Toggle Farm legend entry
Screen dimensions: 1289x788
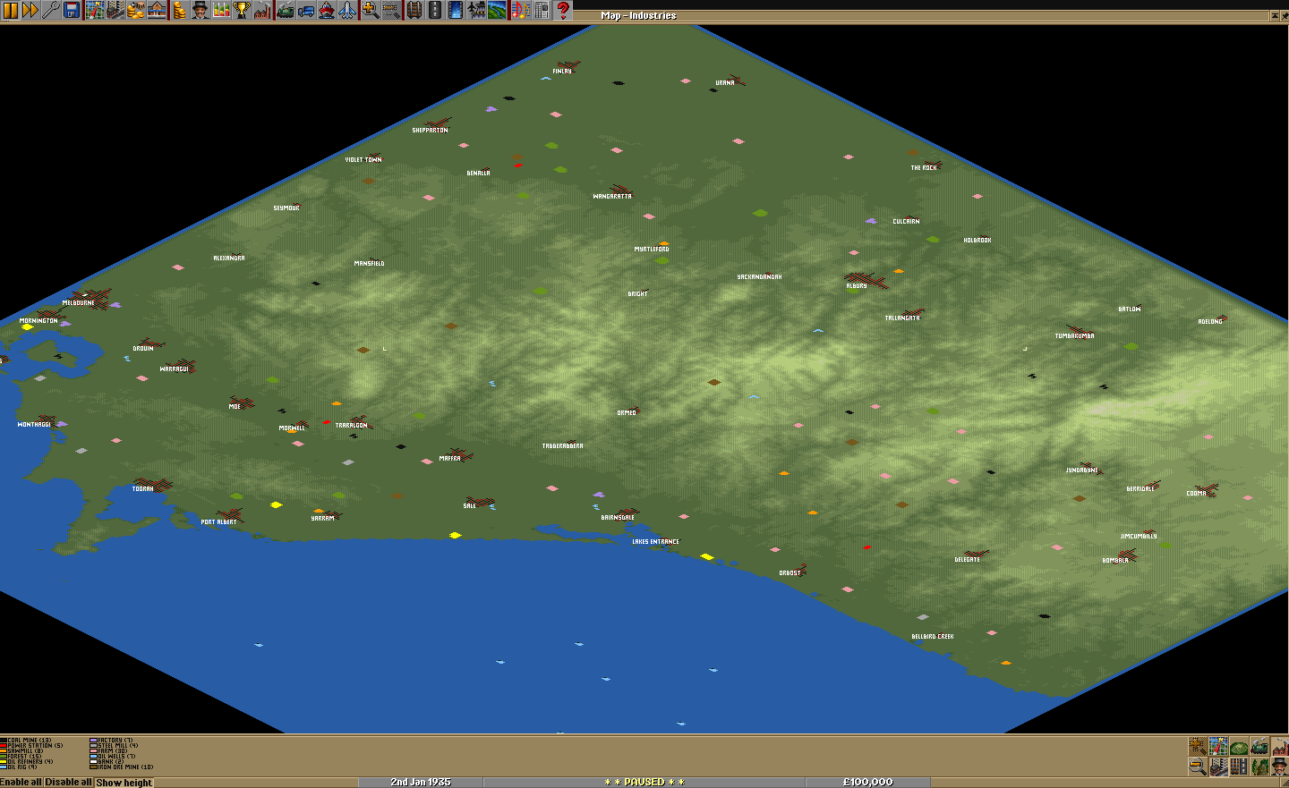(x=108, y=751)
